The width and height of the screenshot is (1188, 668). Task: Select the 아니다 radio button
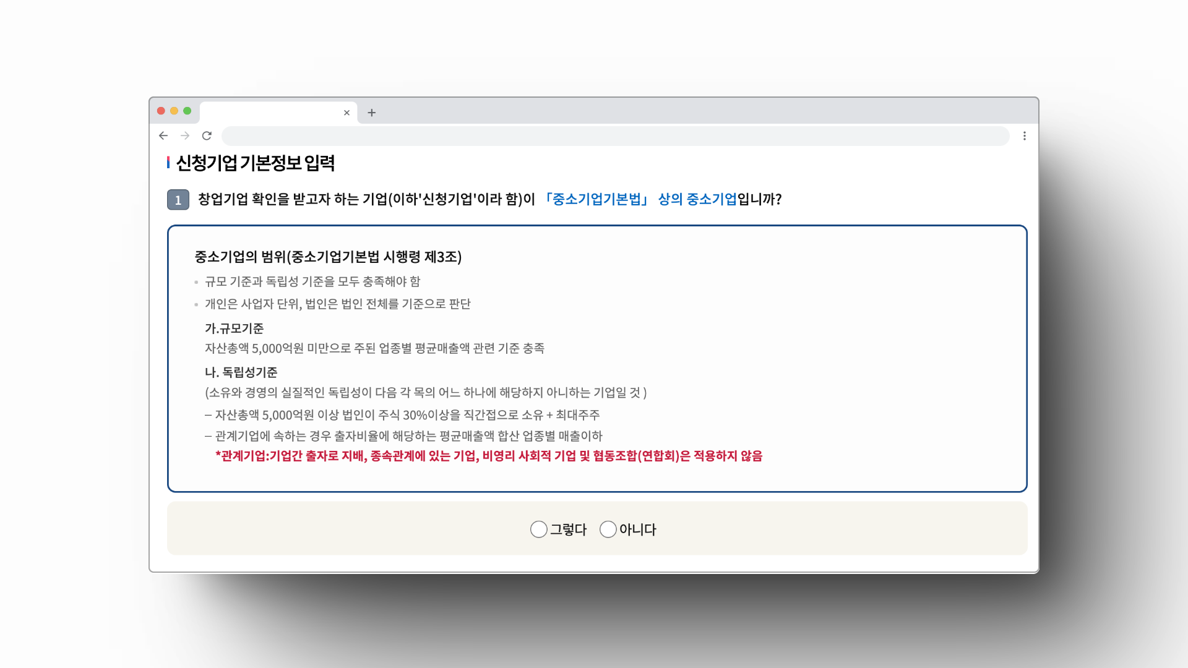point(608,529)
